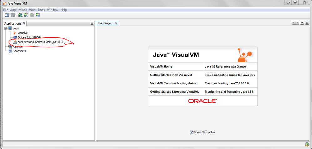312x149 pixels.
Task: Close the Start Page tab with its x
Action: click(x=116, y=23)
